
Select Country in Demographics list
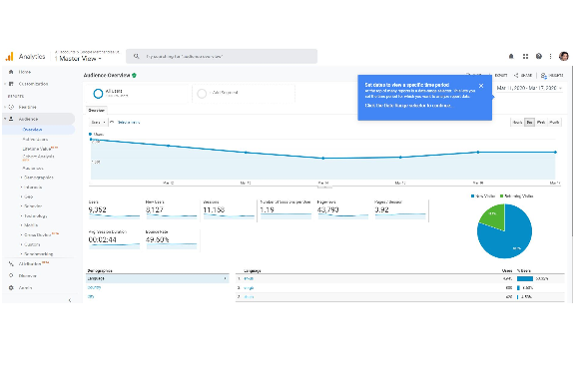pyautogui.click(x=94, y=288)
